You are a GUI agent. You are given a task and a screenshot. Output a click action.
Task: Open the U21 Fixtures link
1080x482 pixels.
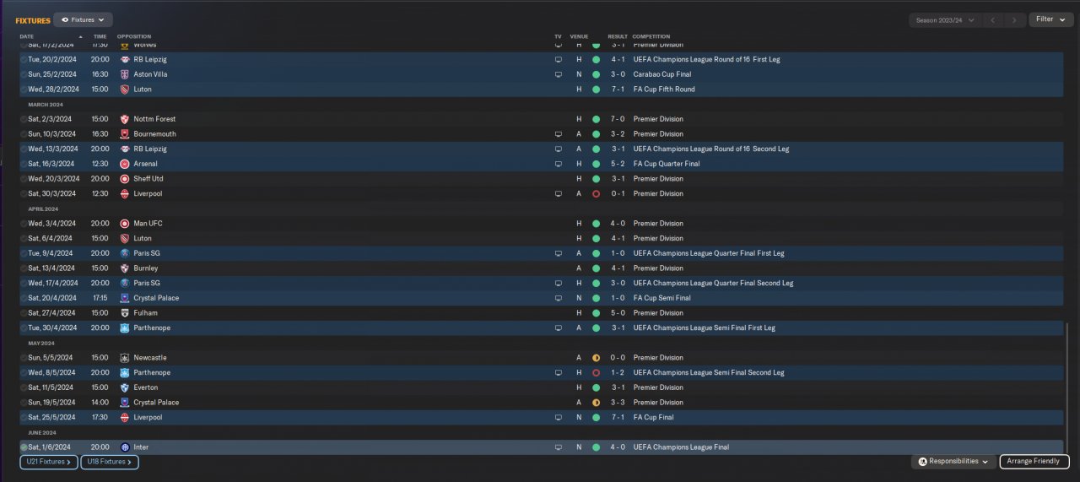point(49,462)
